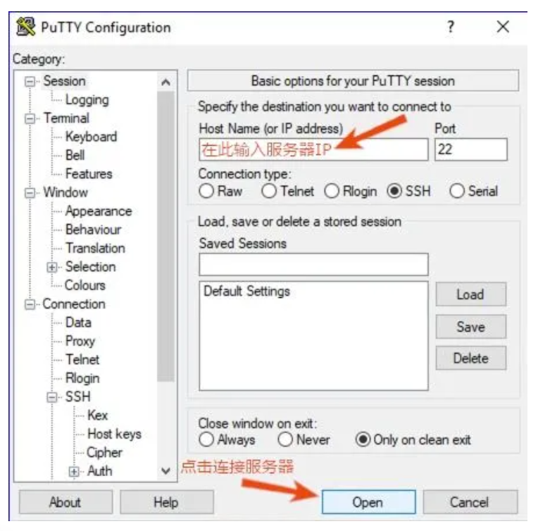The width and height of the screenshot is (550, 531).
Task: Click the category tree scrollbar thumb
Action: pyautogui.click(x=165, y=237)
